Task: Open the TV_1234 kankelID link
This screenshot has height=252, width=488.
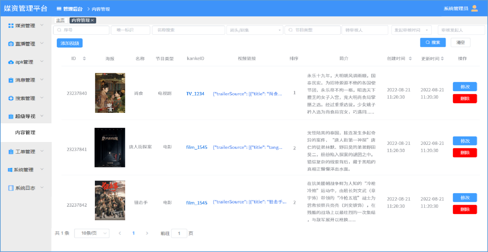Action: coord(195,94)
